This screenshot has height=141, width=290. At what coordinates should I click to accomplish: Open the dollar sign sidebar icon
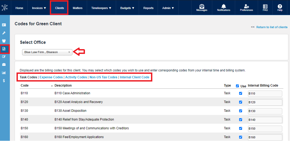[x=4, y=80]
